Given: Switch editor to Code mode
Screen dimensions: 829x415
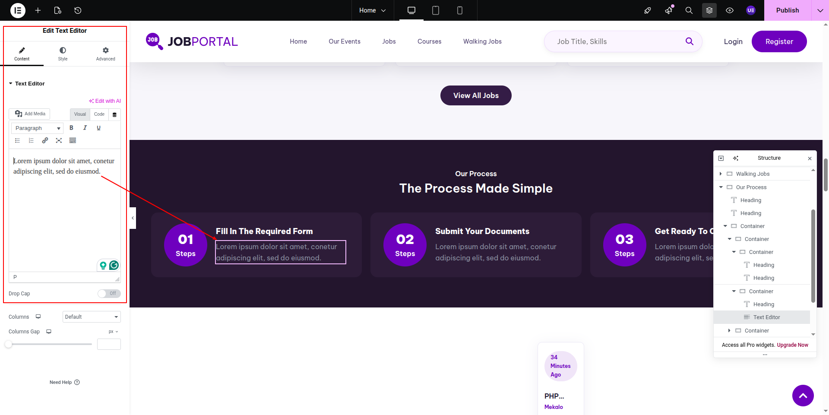Looking at the screenshot, I should (x=99, y=114).
